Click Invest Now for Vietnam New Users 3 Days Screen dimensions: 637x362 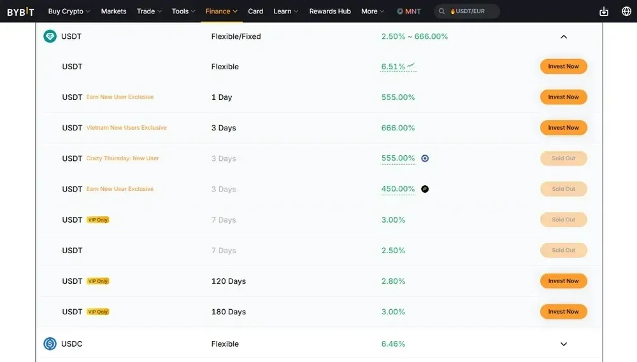pos(564,128)
